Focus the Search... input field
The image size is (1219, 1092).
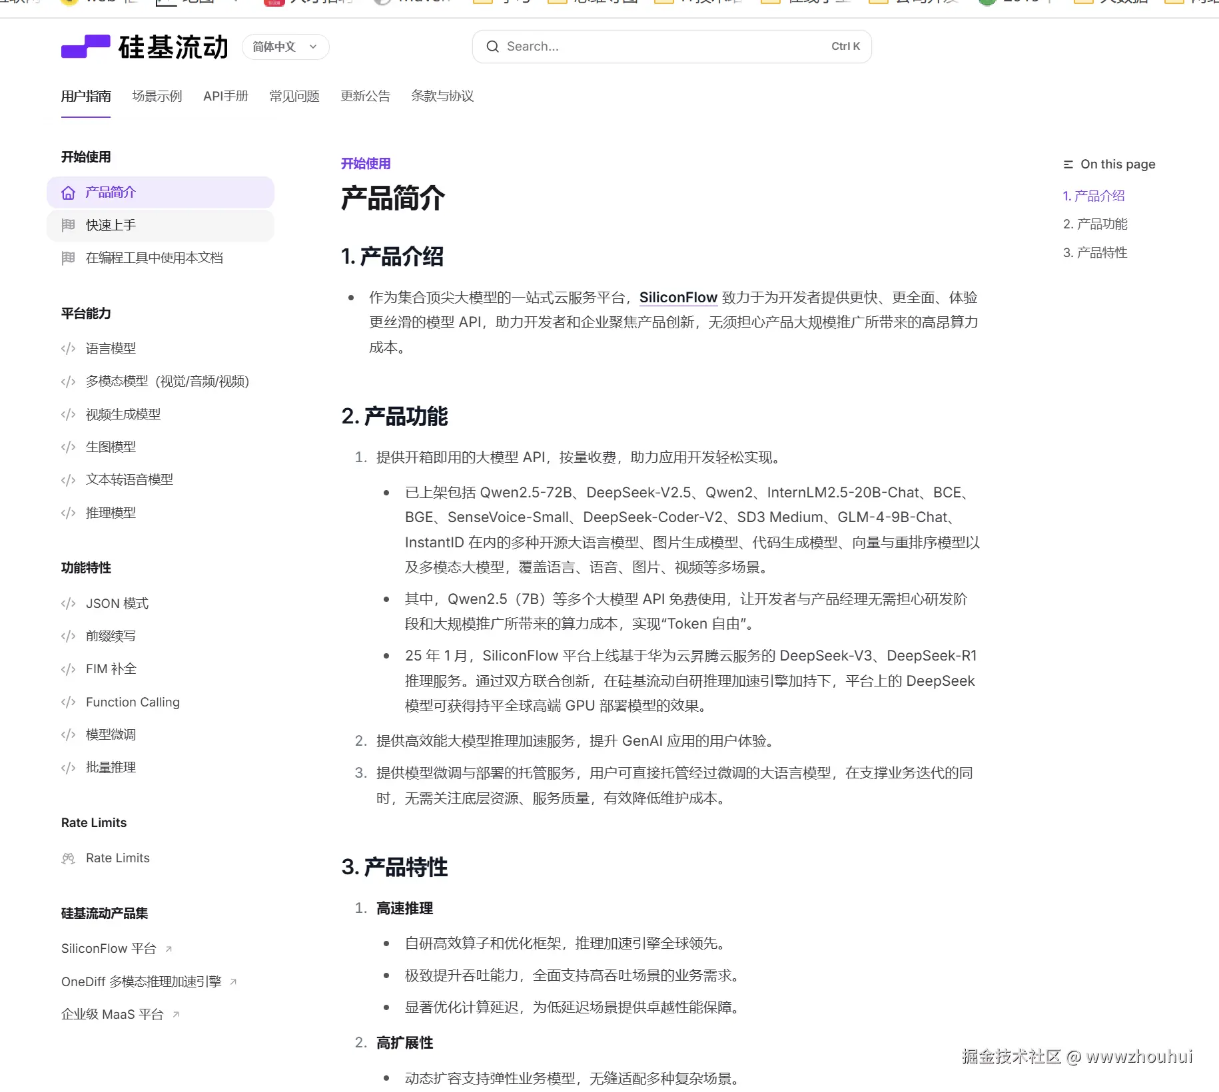671,47
